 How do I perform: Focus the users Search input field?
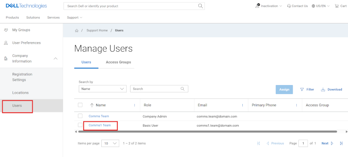tap(159, 88)
